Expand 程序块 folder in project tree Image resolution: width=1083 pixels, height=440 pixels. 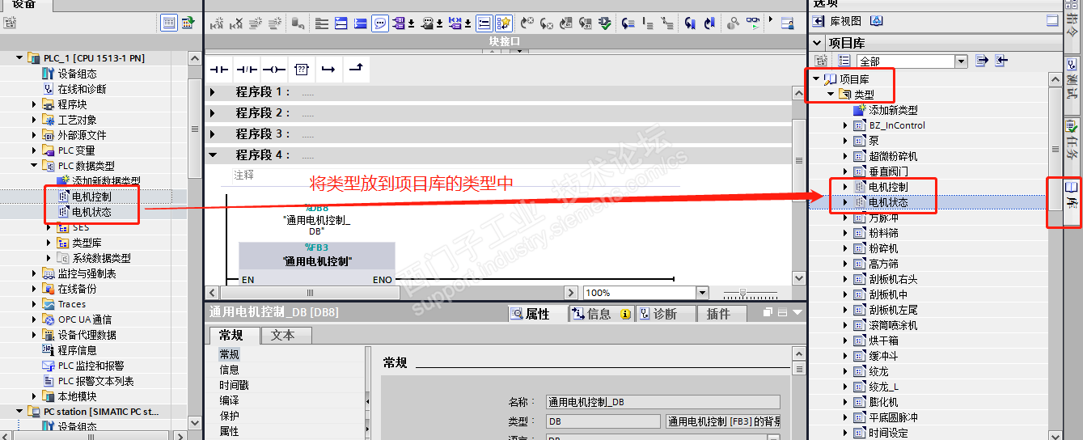tap(35, 104)
